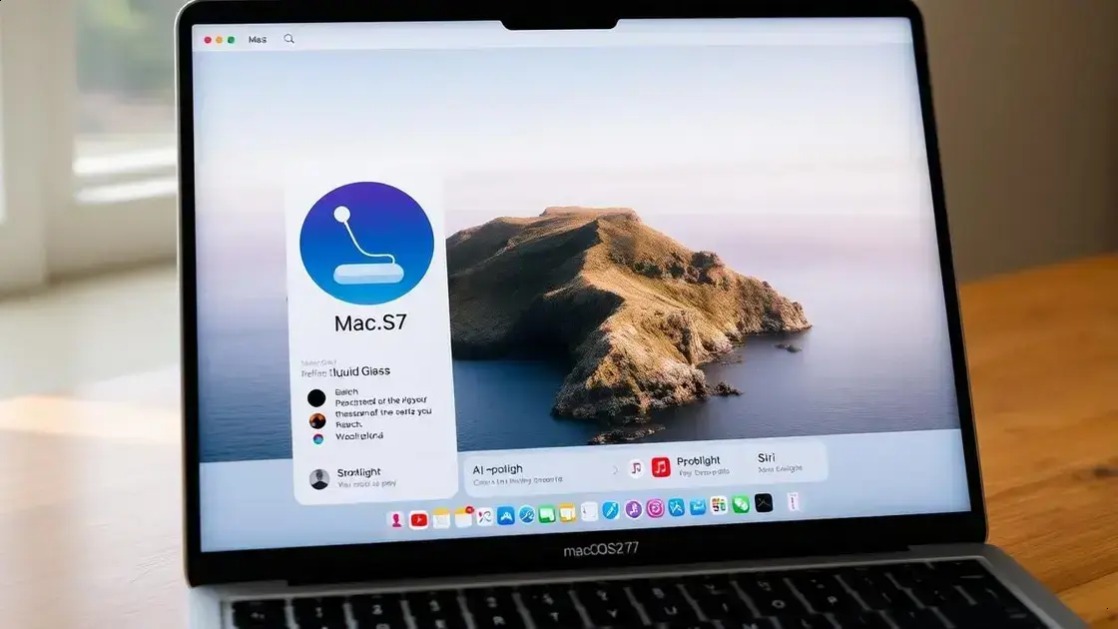
Task: Open the yellow Dock icon with red badge
Action: click(463, 517)
